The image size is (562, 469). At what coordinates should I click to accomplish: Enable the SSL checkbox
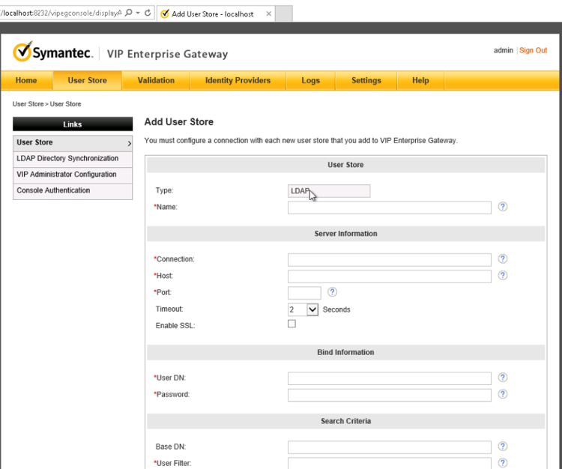point(291,324)
